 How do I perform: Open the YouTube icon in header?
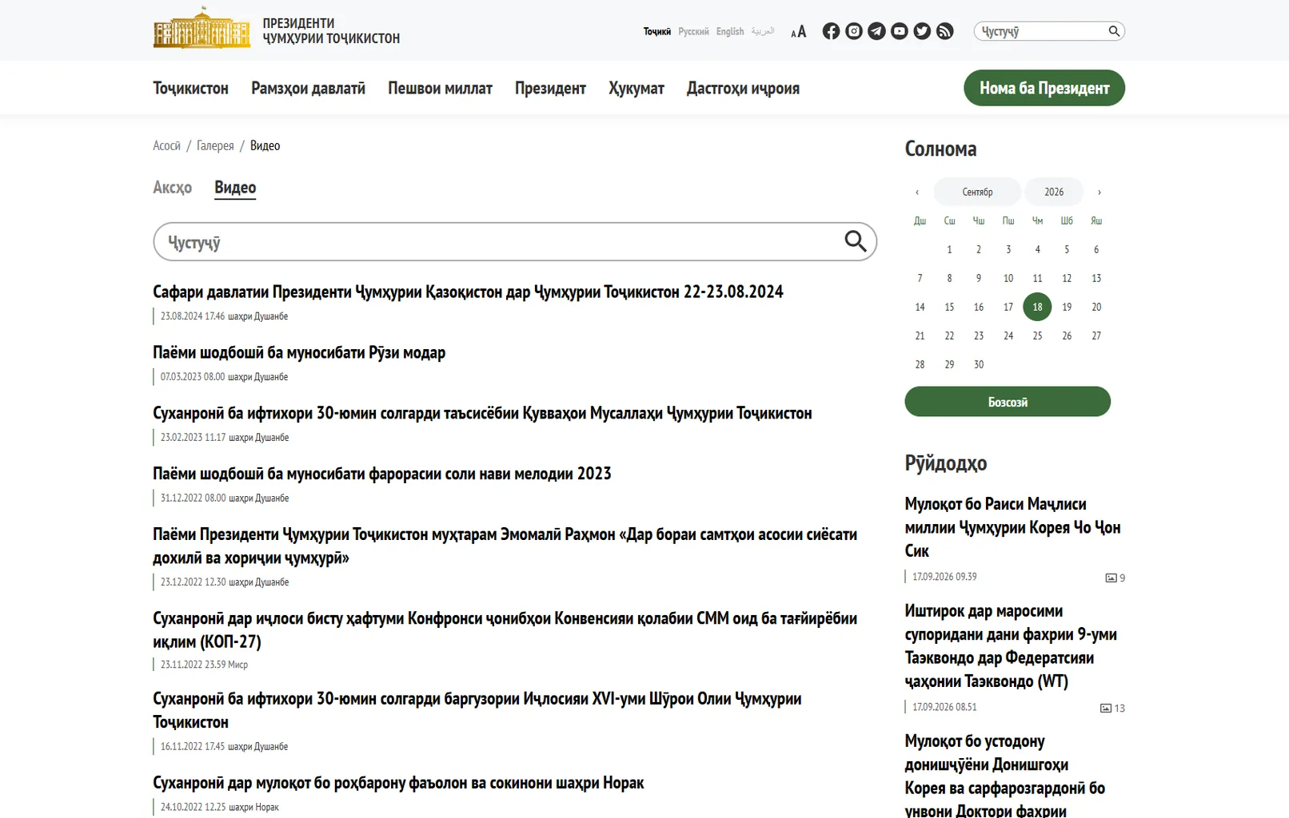coord(900,31)
